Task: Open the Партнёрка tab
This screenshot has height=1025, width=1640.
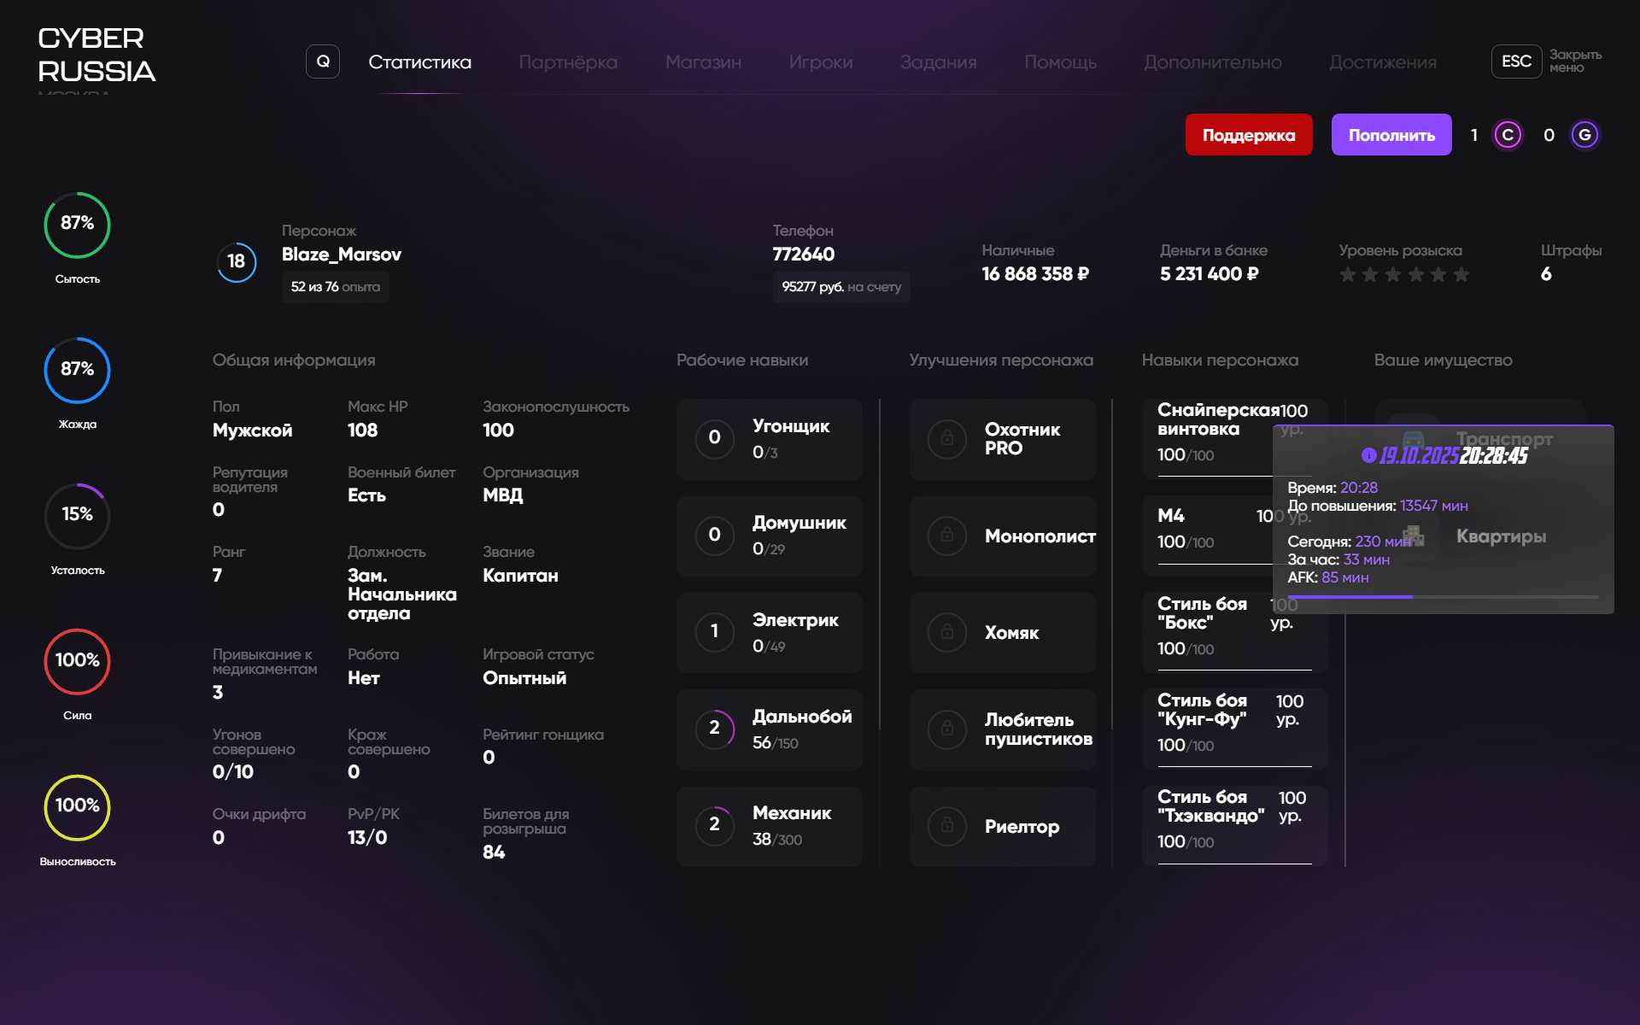Action: [x=568, y=62]
